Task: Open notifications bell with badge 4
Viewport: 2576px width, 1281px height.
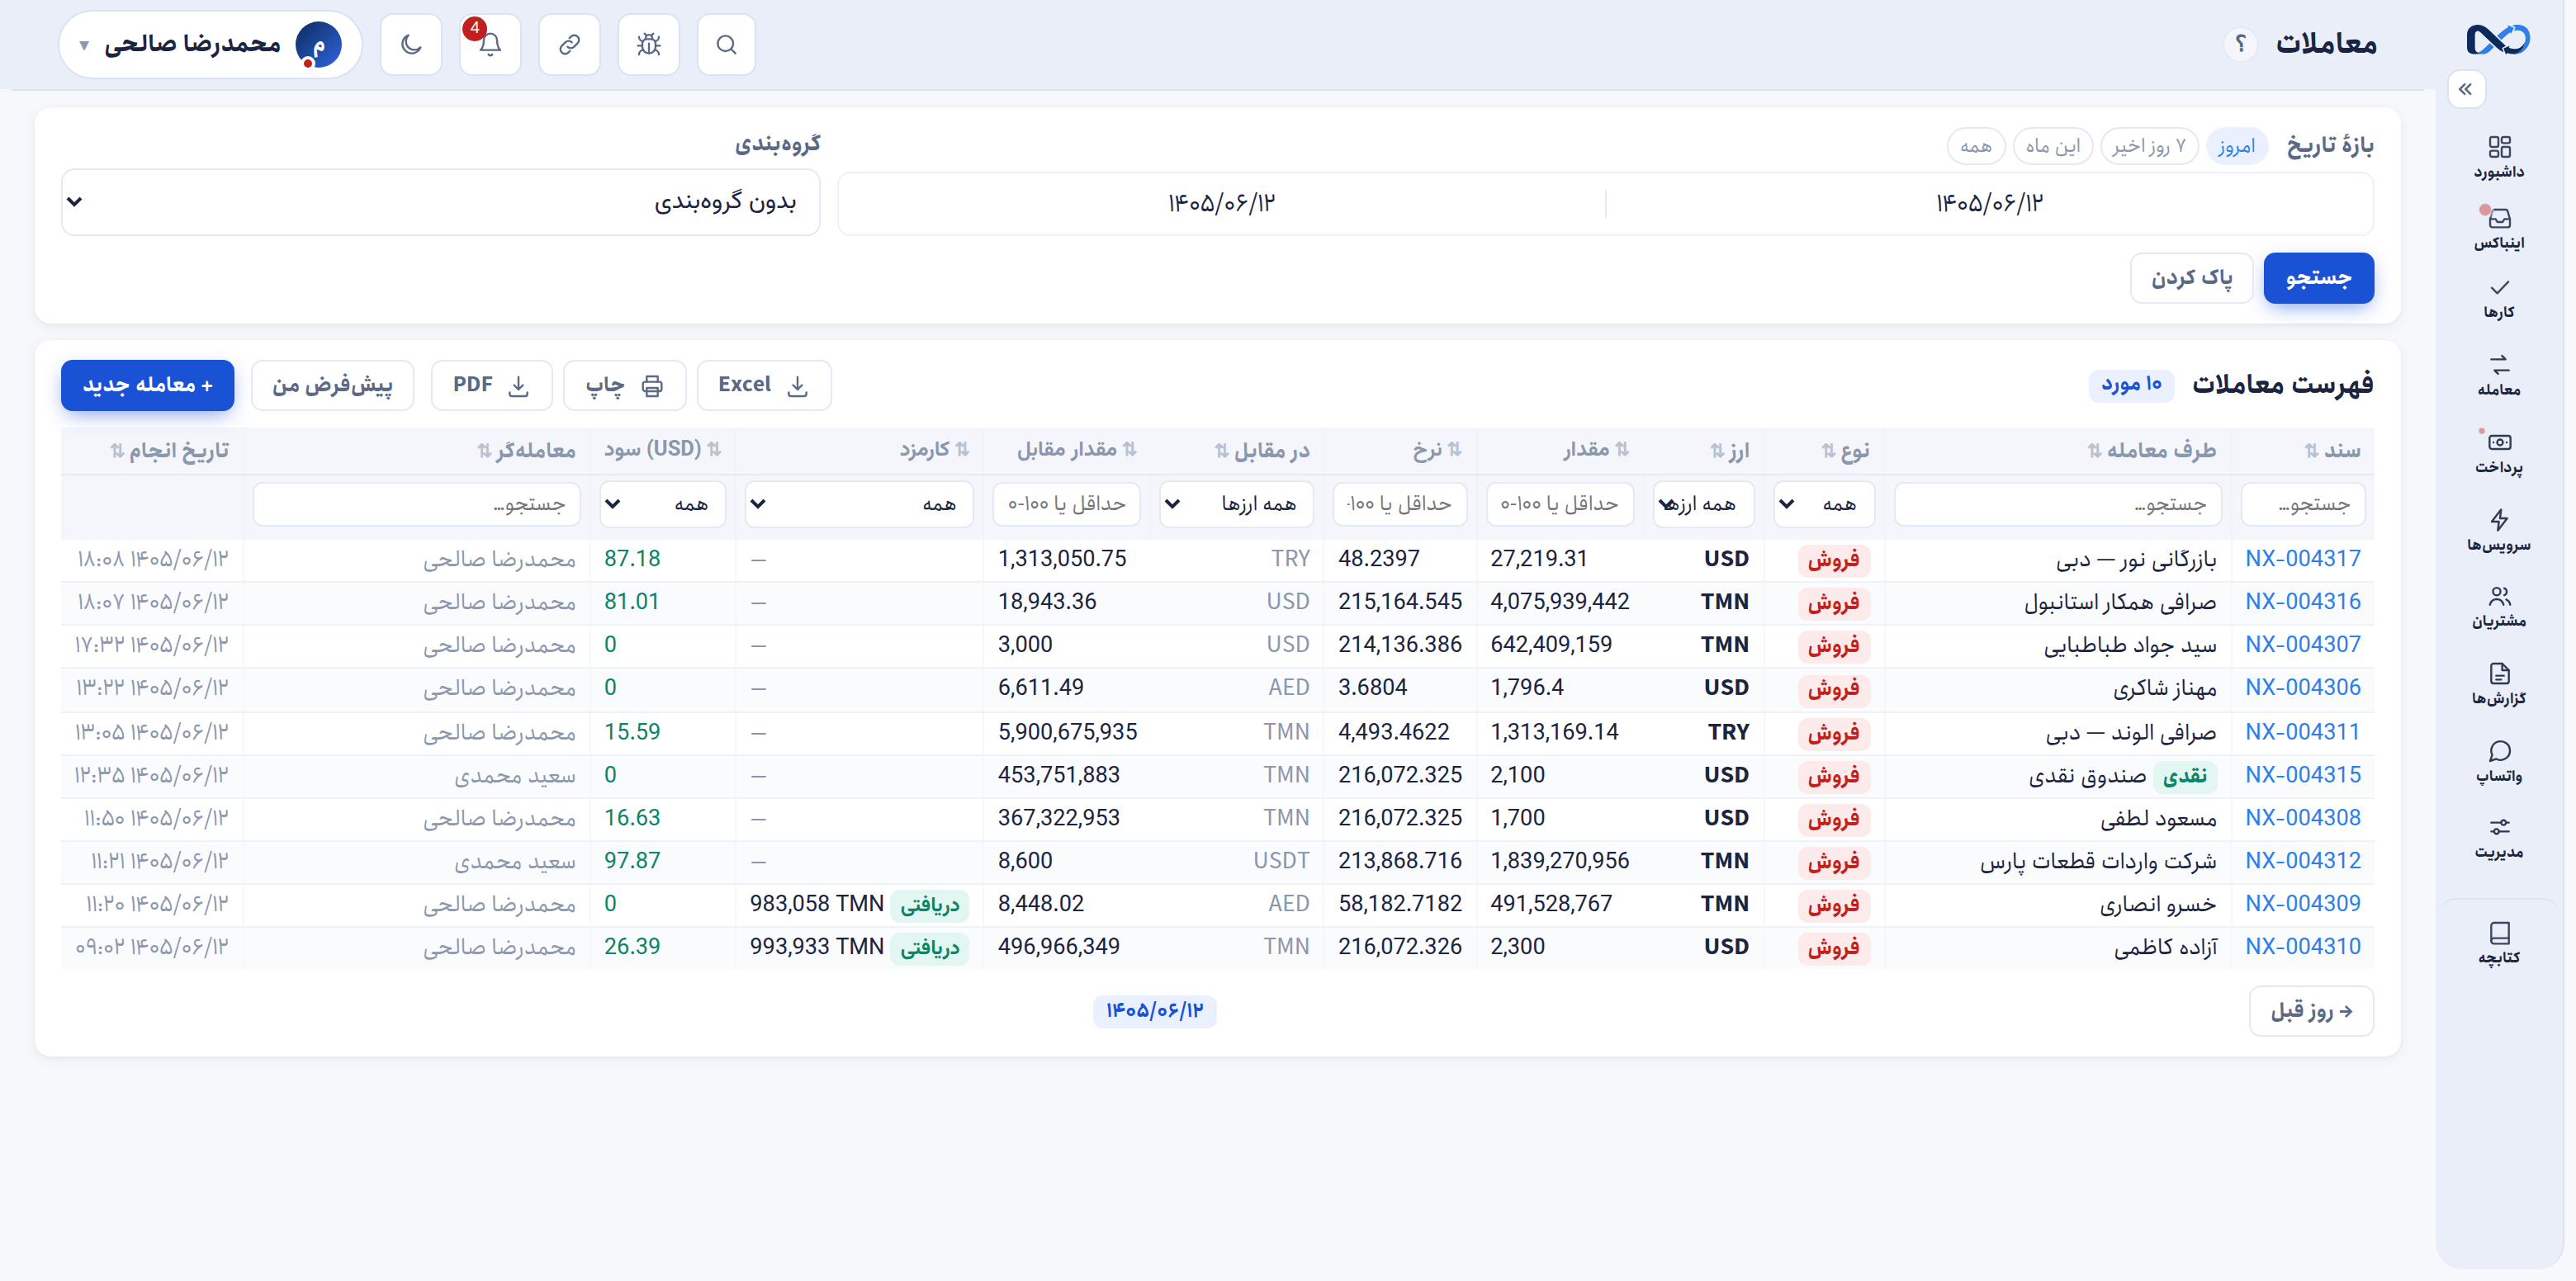Action: (x=490, y=44)
